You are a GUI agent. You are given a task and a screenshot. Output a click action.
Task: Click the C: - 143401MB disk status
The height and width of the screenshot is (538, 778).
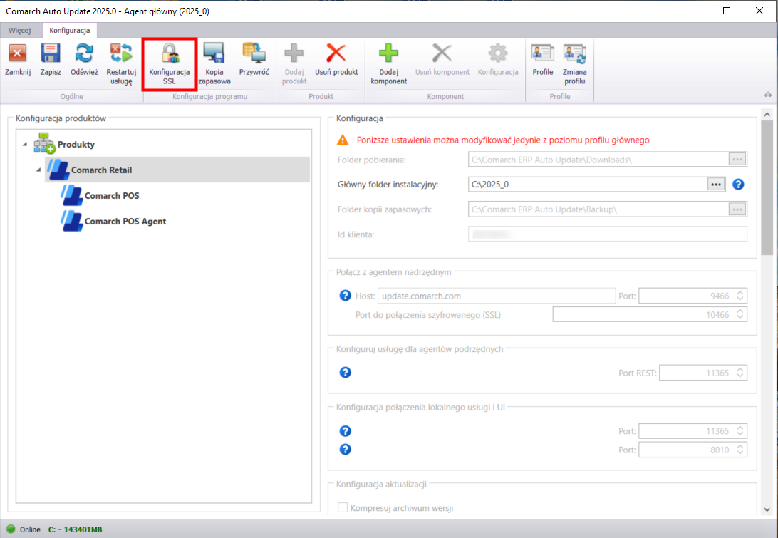(x=75, y=529)
